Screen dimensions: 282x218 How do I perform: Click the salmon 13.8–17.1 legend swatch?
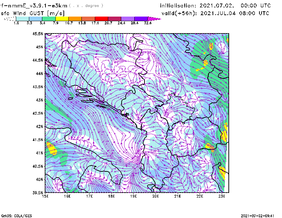pos(88,19)
